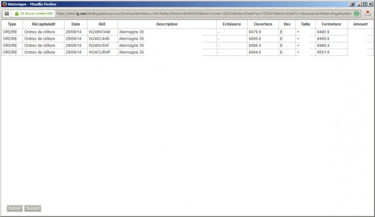
Task: Click the Firefox logo in title bar
Action: pyautogui.click(x=4, y=4)
